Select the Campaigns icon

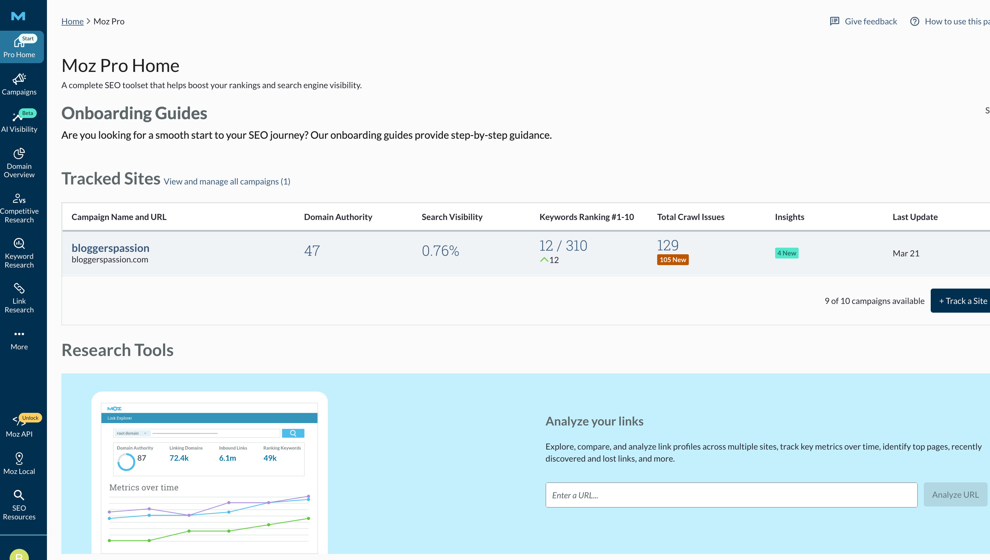tap(19, 83)
